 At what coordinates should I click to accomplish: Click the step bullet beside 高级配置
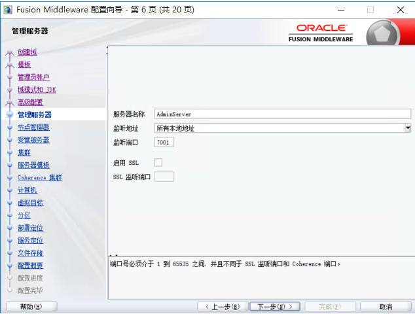point(10,102)
